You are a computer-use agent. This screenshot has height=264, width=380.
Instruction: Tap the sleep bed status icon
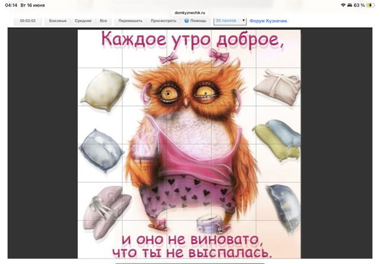(x=350, y=5)
